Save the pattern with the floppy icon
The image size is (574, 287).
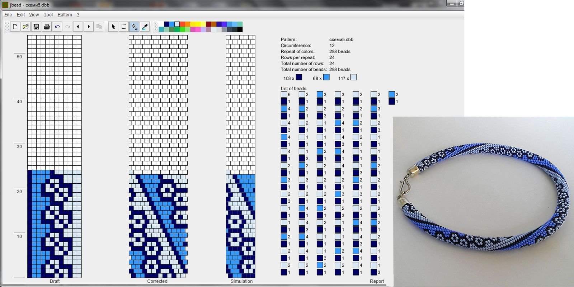tap(36, 27)
